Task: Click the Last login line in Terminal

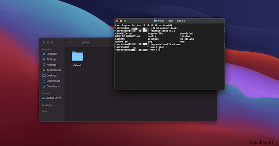Action: 143,25
